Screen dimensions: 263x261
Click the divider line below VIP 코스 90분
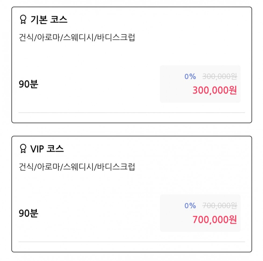(132, 242)
